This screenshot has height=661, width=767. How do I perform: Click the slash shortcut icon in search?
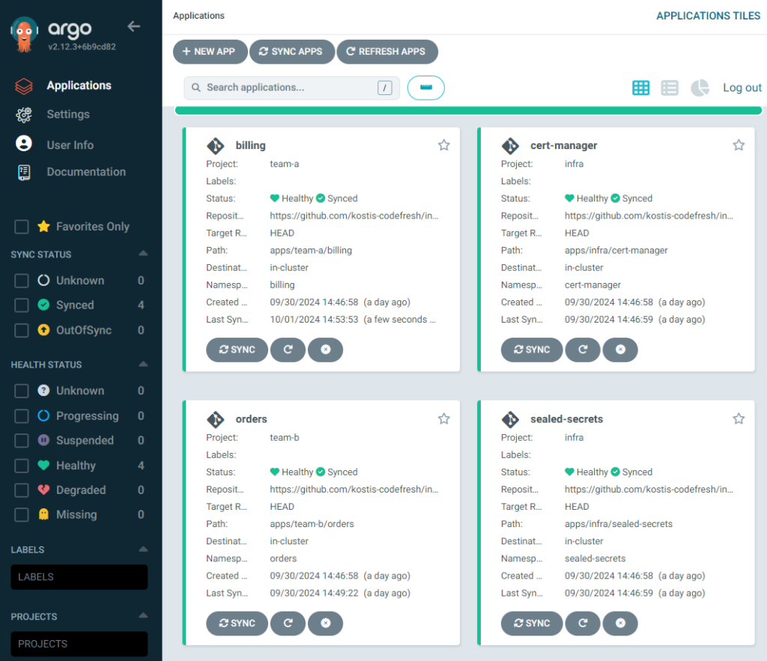385,88
